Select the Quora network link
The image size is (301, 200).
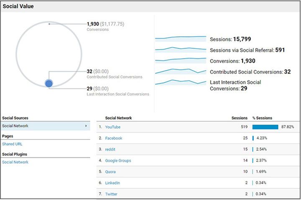point(110,172)
